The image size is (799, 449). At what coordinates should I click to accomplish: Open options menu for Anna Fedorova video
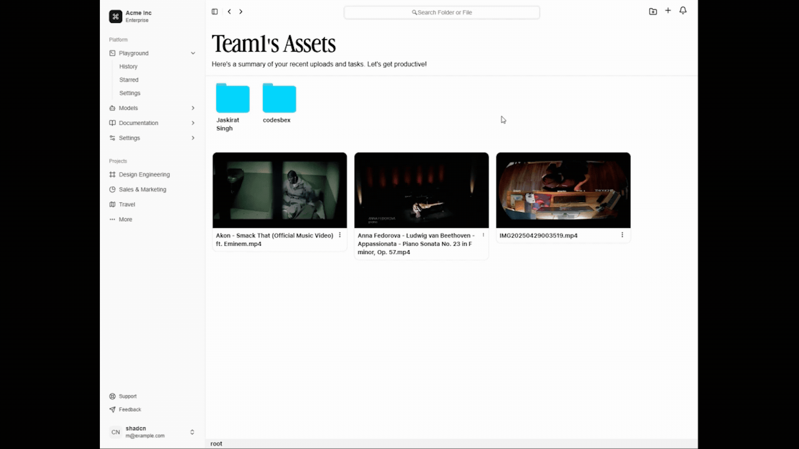pos(483,235)
